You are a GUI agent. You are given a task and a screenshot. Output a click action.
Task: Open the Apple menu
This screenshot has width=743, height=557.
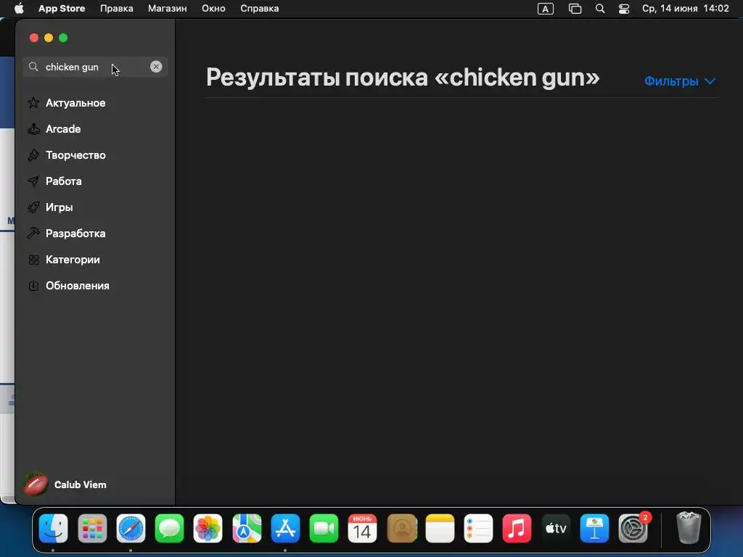(19, 9)
